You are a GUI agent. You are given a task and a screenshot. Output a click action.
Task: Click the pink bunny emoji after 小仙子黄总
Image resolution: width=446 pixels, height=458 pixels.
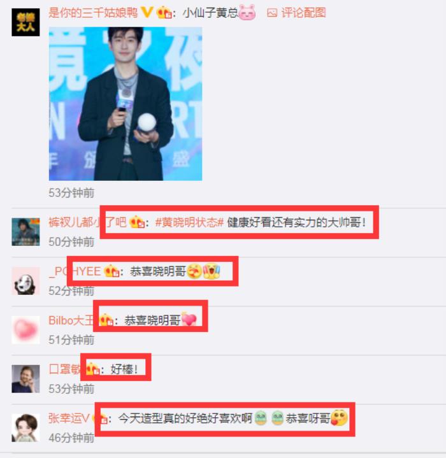click(247, 13)
